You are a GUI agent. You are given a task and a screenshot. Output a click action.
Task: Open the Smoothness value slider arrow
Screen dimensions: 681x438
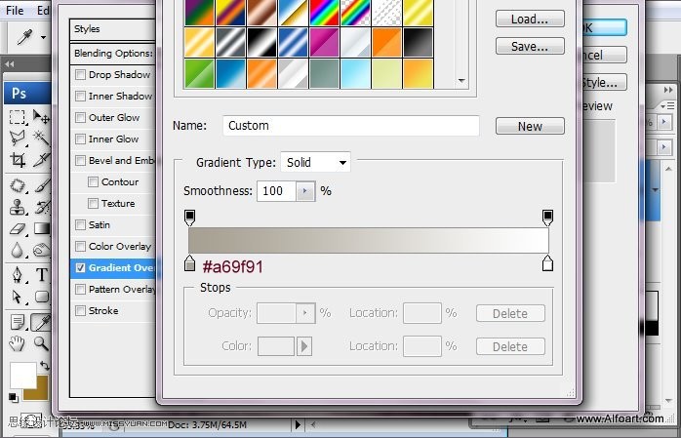pos(304,191)
